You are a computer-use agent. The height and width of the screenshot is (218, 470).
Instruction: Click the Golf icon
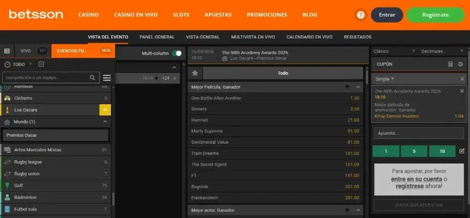pyautogui.click(x=8, y=185)
